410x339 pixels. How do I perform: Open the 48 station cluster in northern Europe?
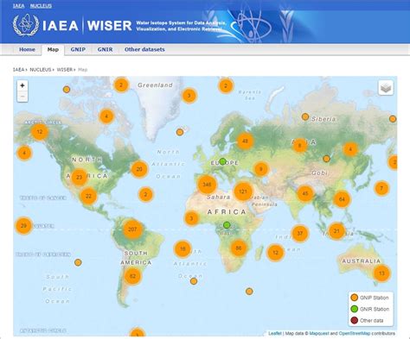point(246,141)
